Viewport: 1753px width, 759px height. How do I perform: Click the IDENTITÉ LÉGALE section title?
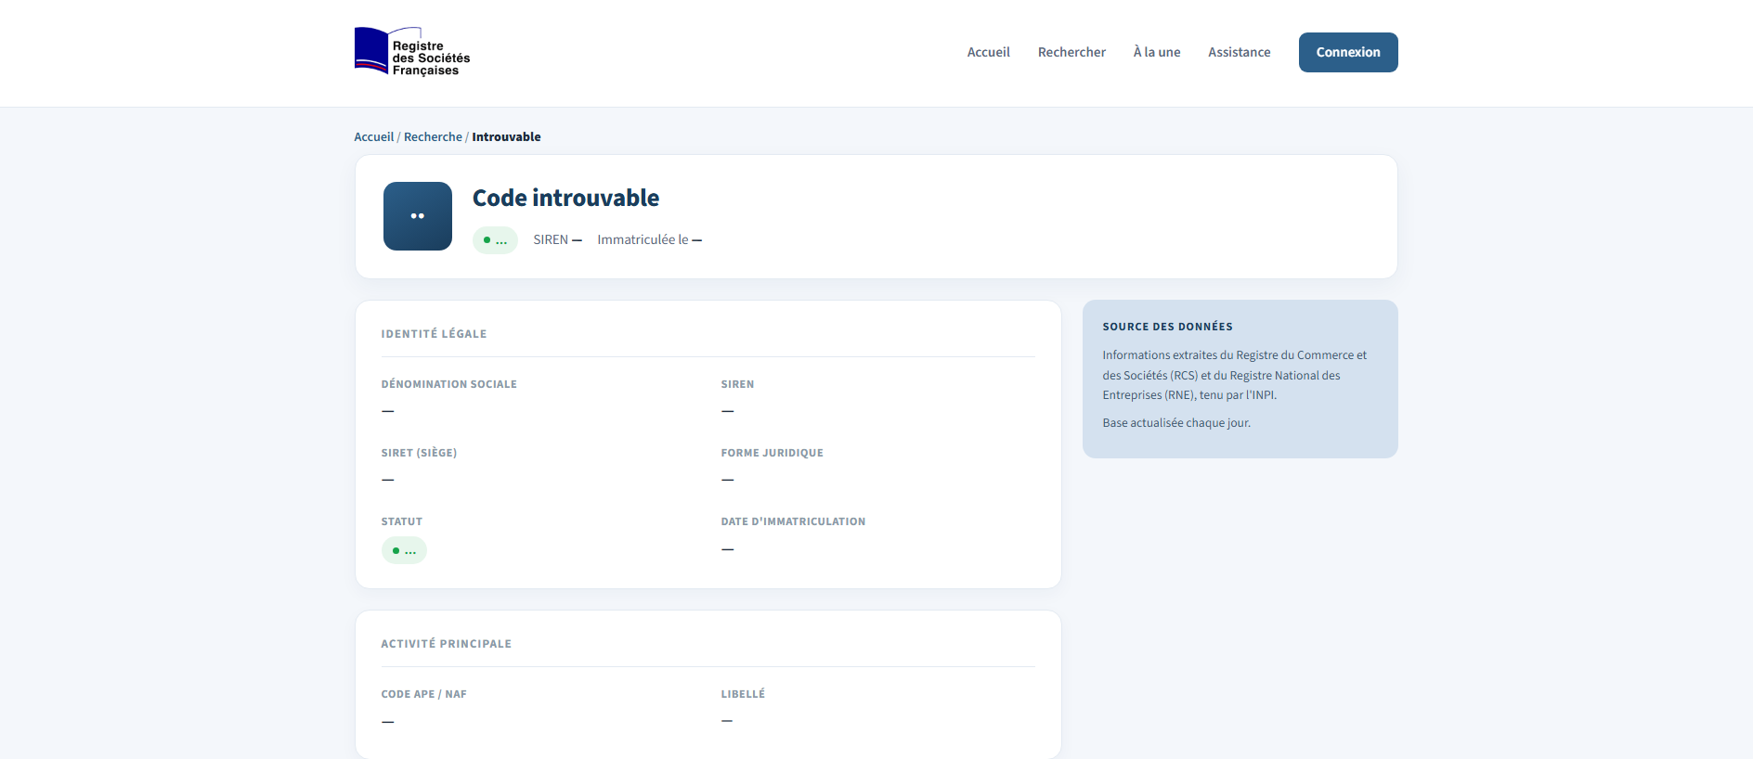pos(434,334)
